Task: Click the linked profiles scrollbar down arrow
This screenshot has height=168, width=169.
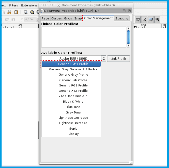Action: pos(128,46)
